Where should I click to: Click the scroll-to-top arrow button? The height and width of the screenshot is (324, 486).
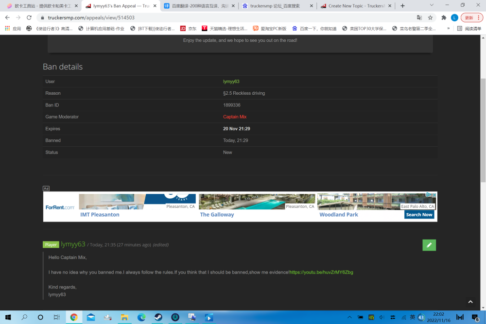[x=470, y=302]
